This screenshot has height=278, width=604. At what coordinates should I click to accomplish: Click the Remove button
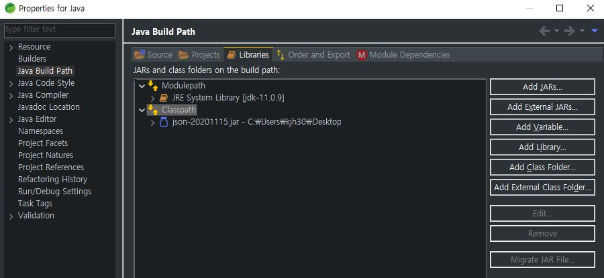542,233
